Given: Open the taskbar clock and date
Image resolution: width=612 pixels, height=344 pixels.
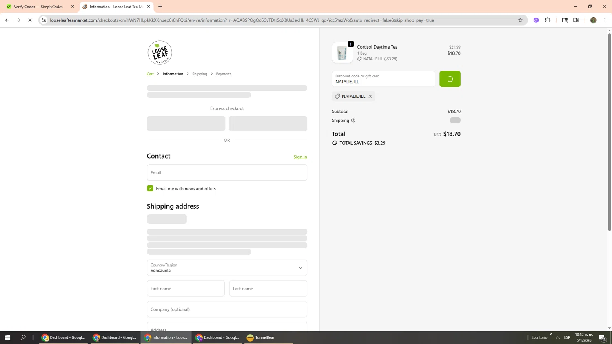Looking at the screenshot, I should (584, 337).
